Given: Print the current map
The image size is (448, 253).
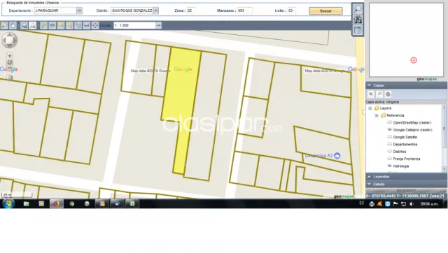Looking at the screenshot, I should pos(87,25).
